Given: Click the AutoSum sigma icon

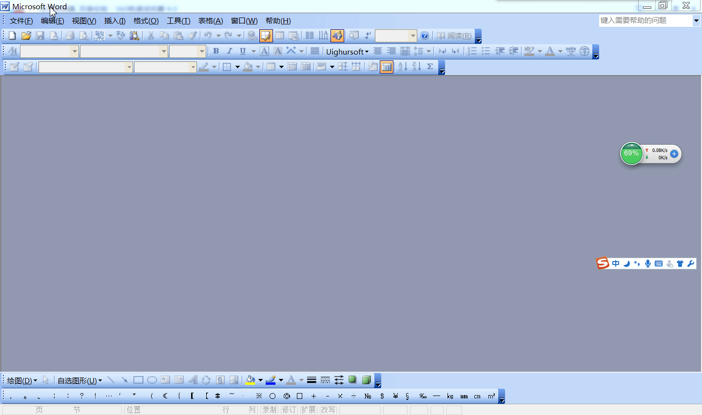Looking at the screenshot, I should pyautogui.click(x=430, y=67).
